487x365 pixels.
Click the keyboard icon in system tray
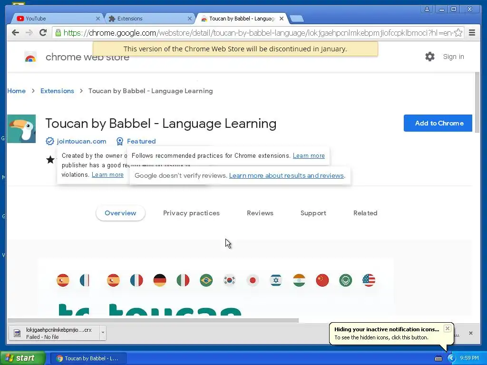[x=438, y=358]
